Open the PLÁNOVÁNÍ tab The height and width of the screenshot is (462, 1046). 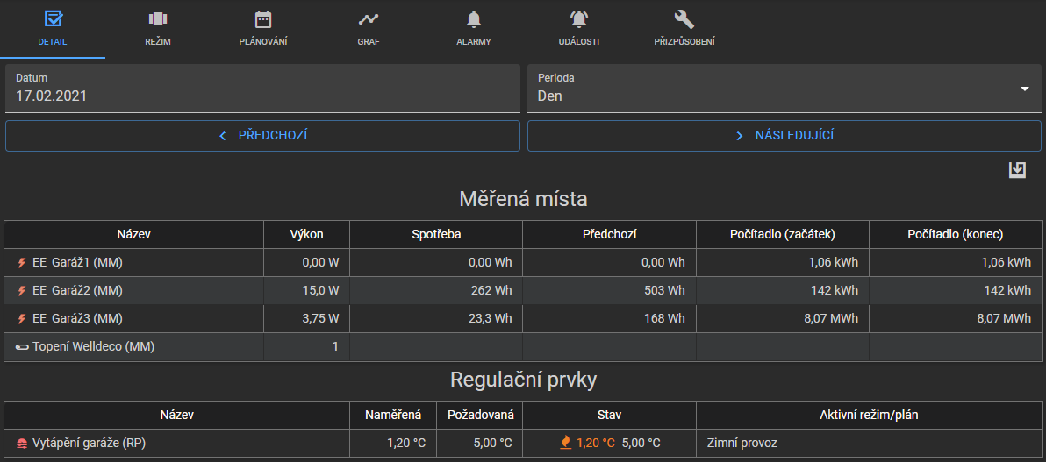coord(263,29)
